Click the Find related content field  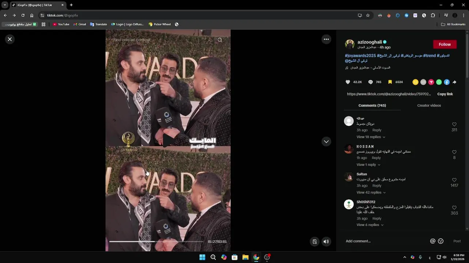pos(163,40)
